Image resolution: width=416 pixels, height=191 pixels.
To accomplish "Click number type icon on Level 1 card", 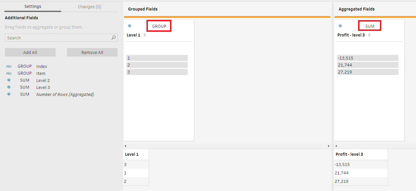I will click(130, 26).
